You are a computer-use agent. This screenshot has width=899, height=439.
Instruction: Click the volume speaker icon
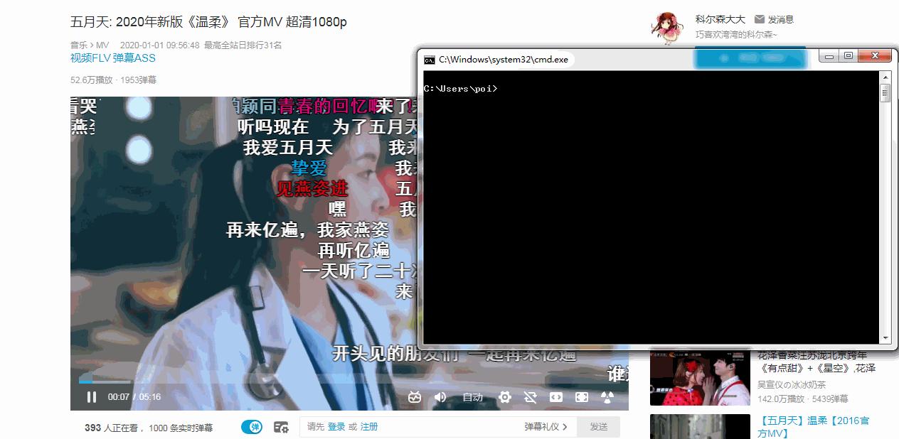[440, 396]
